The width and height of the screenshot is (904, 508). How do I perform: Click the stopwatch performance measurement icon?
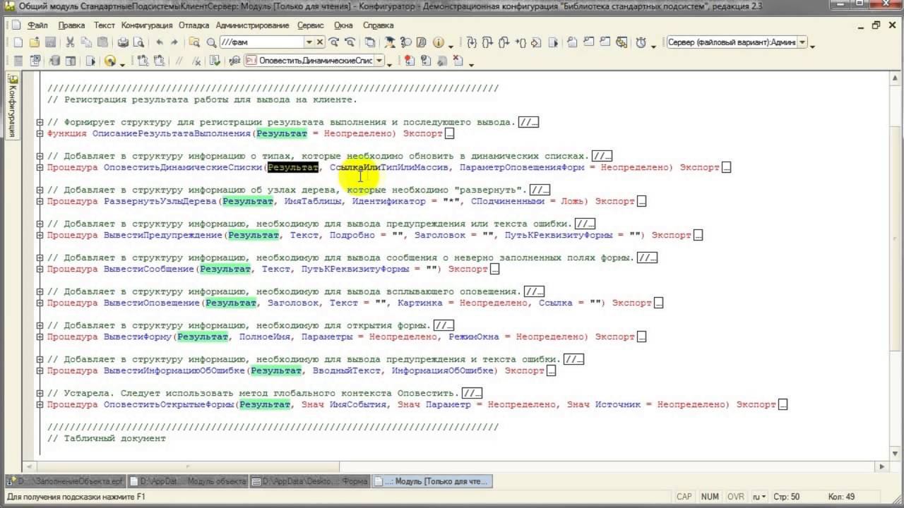tap(641, 42)
